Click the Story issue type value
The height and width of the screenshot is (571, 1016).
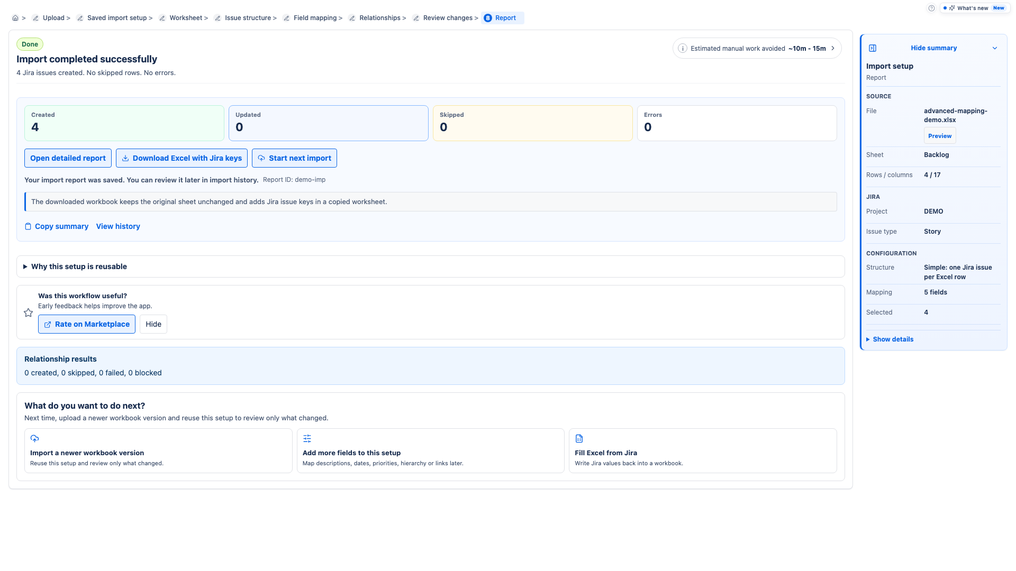[x=932, y=232]
